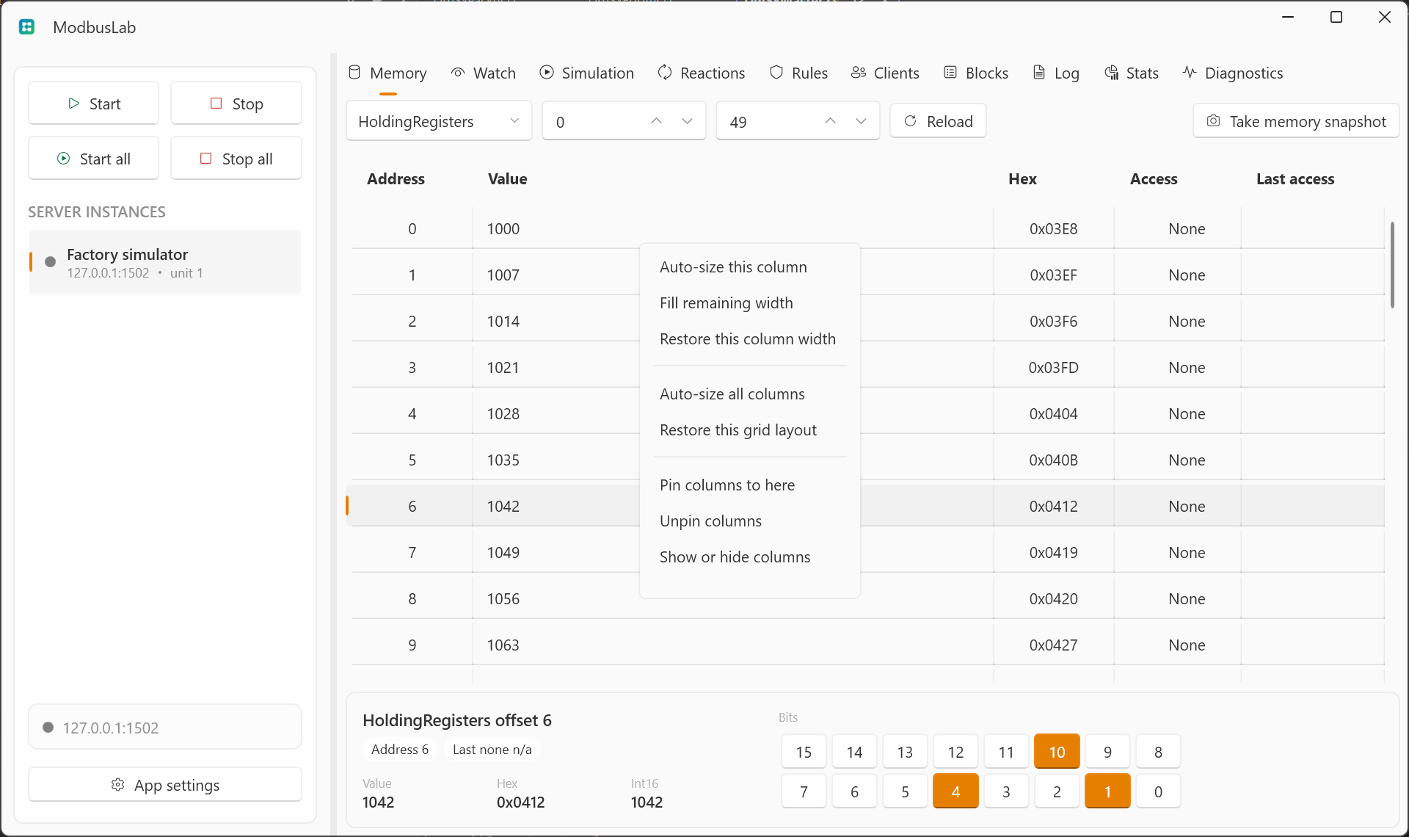Click the Log tab document icon
The width and height of the screenshot is (1409, 837).
click(x=1039, y=73)
